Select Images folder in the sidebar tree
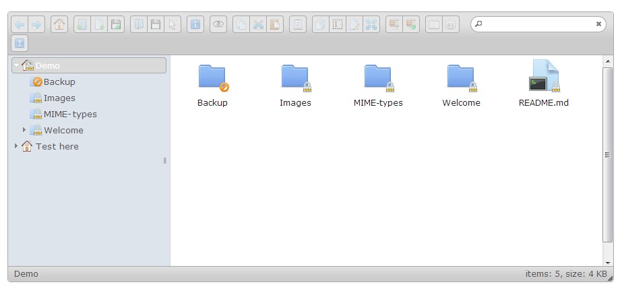Viewport: 620px width, 297px height. click(59, 98)
